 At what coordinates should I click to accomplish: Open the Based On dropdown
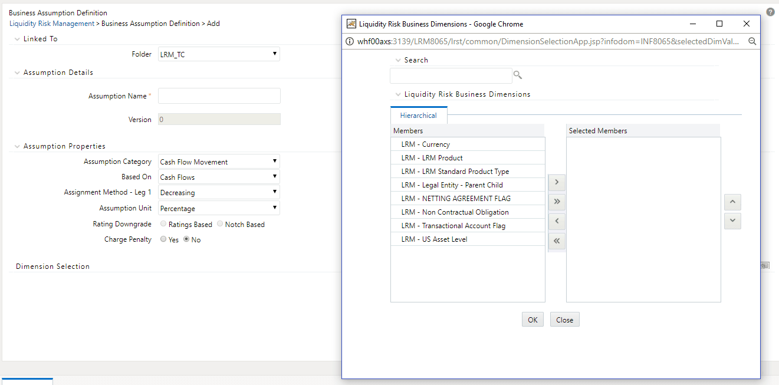coord(219,177)
